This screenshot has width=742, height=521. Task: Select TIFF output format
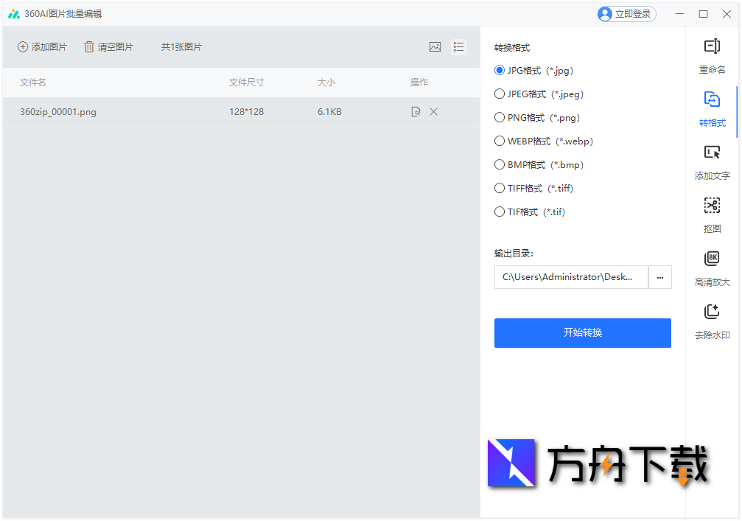(500, 188)
